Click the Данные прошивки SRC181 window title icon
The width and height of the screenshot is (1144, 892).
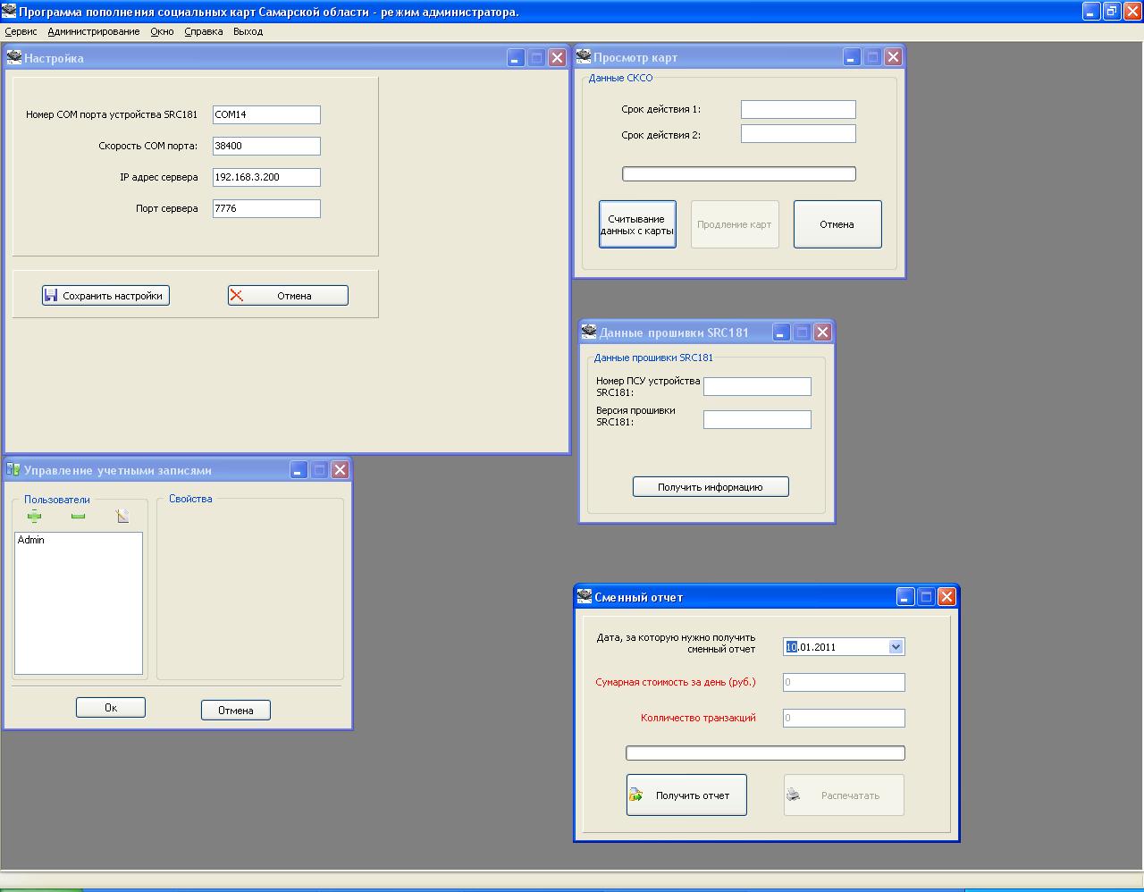[x=589, y=332]
